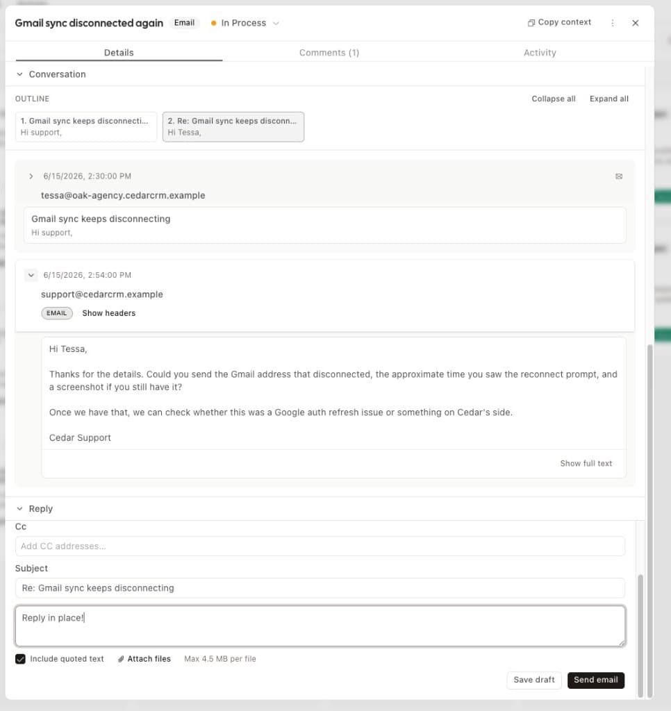Viewport: 671px width, 711px height.
Task: Click the Cedar Support signature text
Action: tap(80, 437)
